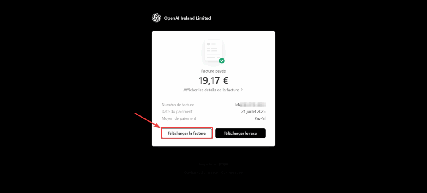Open "Afficher les détails de la facture"
This screenshot has width=427, height=193.
[211, 90]
